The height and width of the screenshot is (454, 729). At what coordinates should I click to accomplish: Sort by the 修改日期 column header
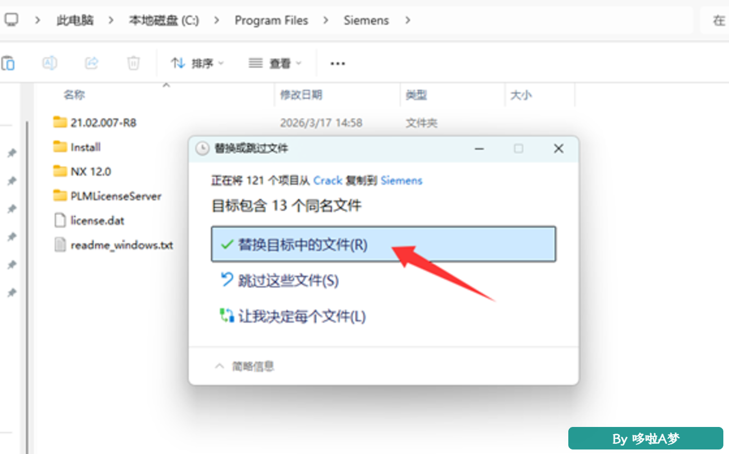point(301,95)
